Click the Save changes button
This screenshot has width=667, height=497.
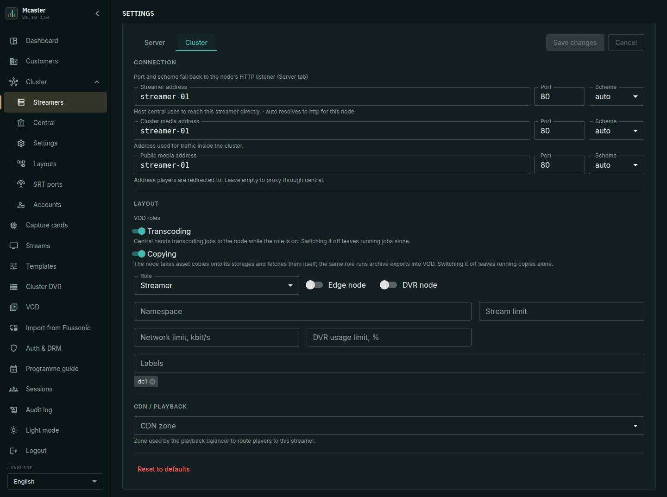point(575,43)
